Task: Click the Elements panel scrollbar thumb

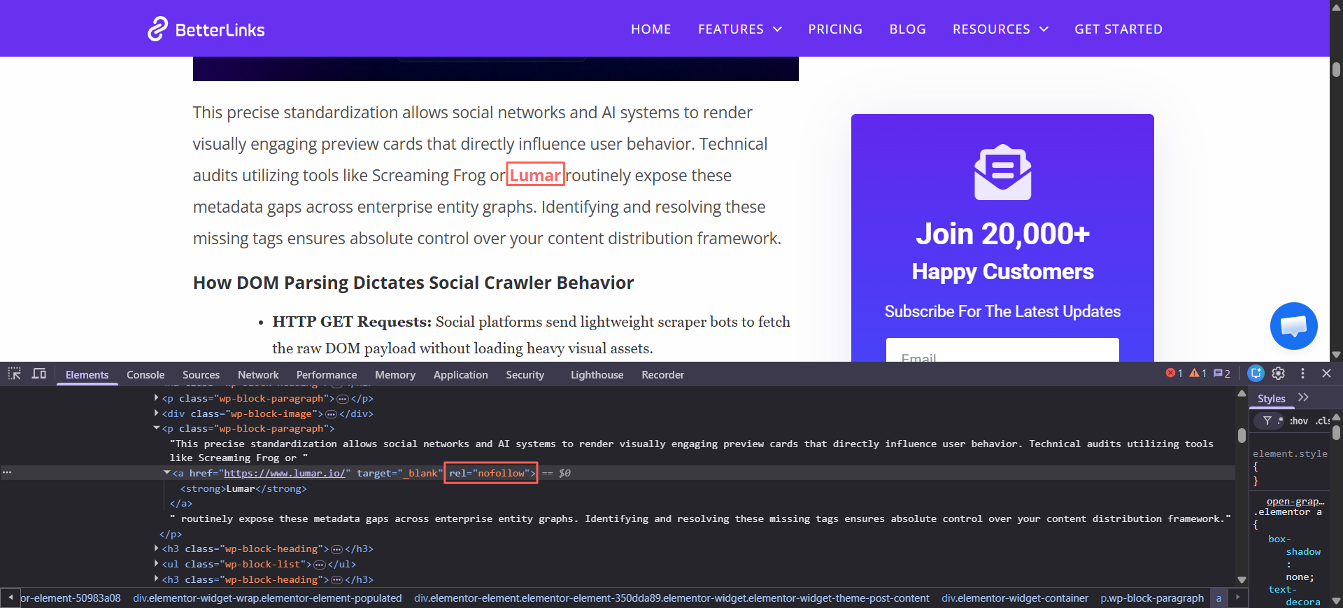Action: pos(1242,435)
